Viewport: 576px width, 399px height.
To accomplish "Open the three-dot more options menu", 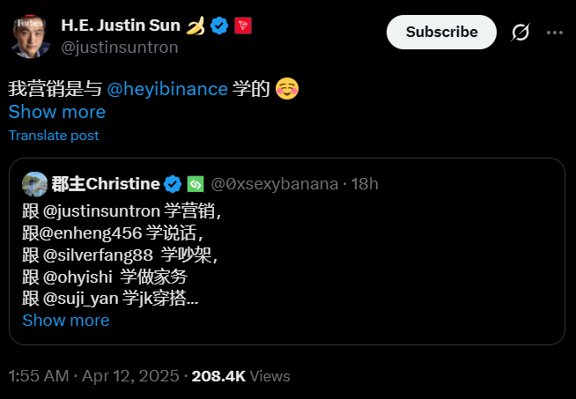I will (x=554, y=33).
